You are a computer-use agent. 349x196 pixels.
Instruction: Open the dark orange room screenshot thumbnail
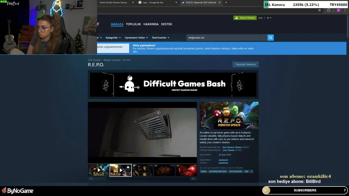click(164, 170)
